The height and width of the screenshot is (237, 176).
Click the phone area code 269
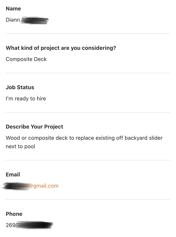(11, 225)
